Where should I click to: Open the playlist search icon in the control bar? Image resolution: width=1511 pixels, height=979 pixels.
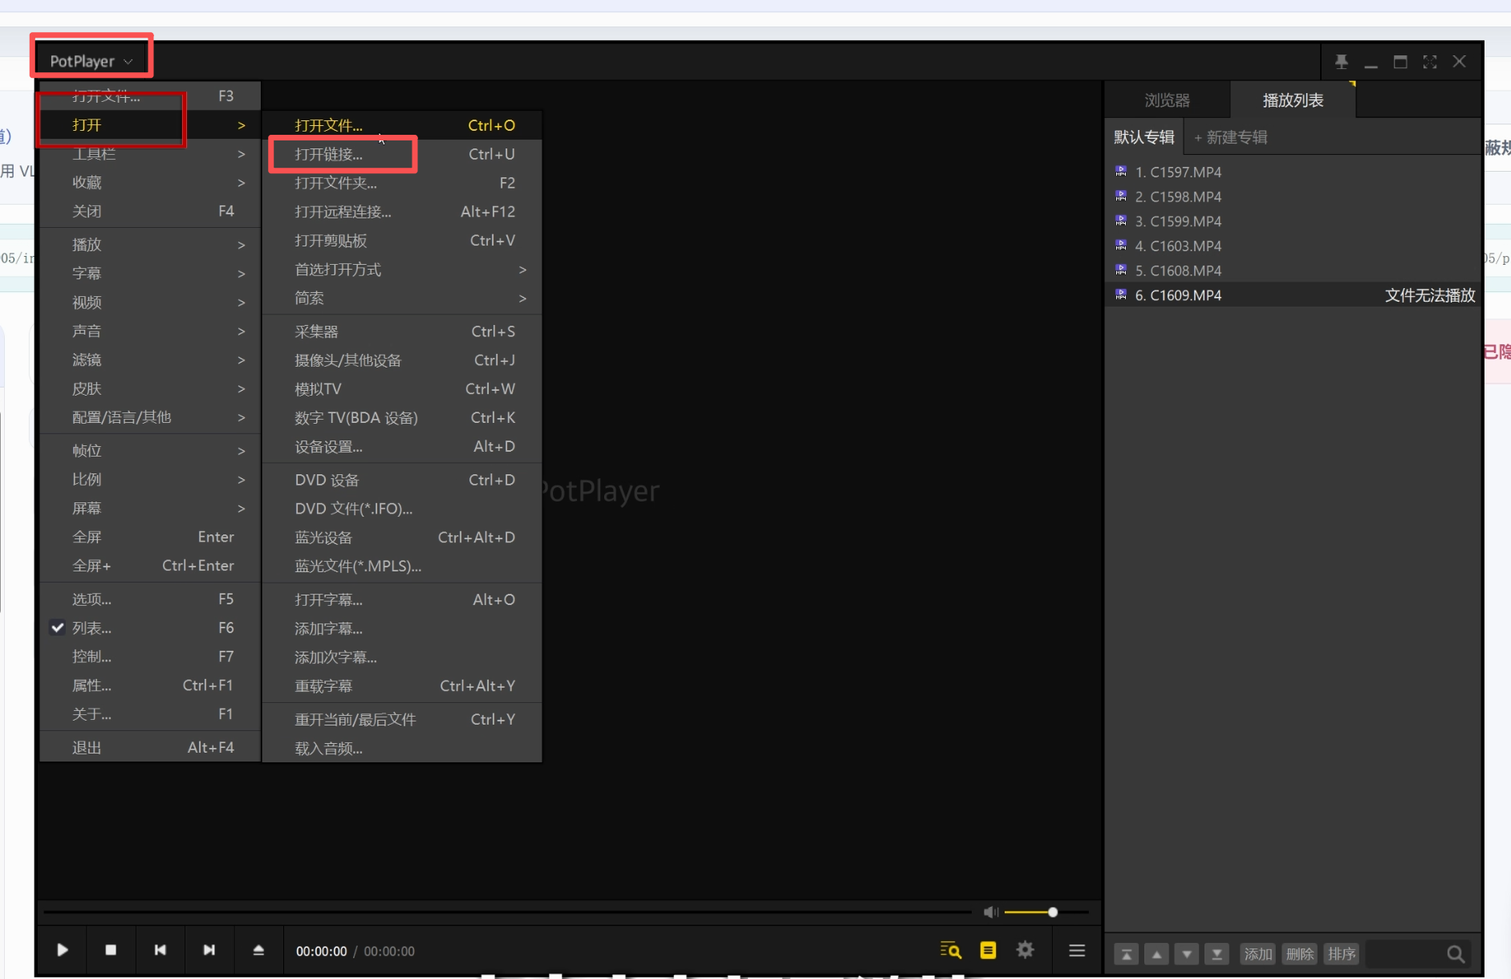(x=951, y=950)
